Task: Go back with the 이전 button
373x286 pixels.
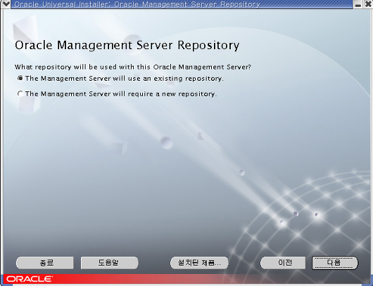Action: click(x=283, y=263)
